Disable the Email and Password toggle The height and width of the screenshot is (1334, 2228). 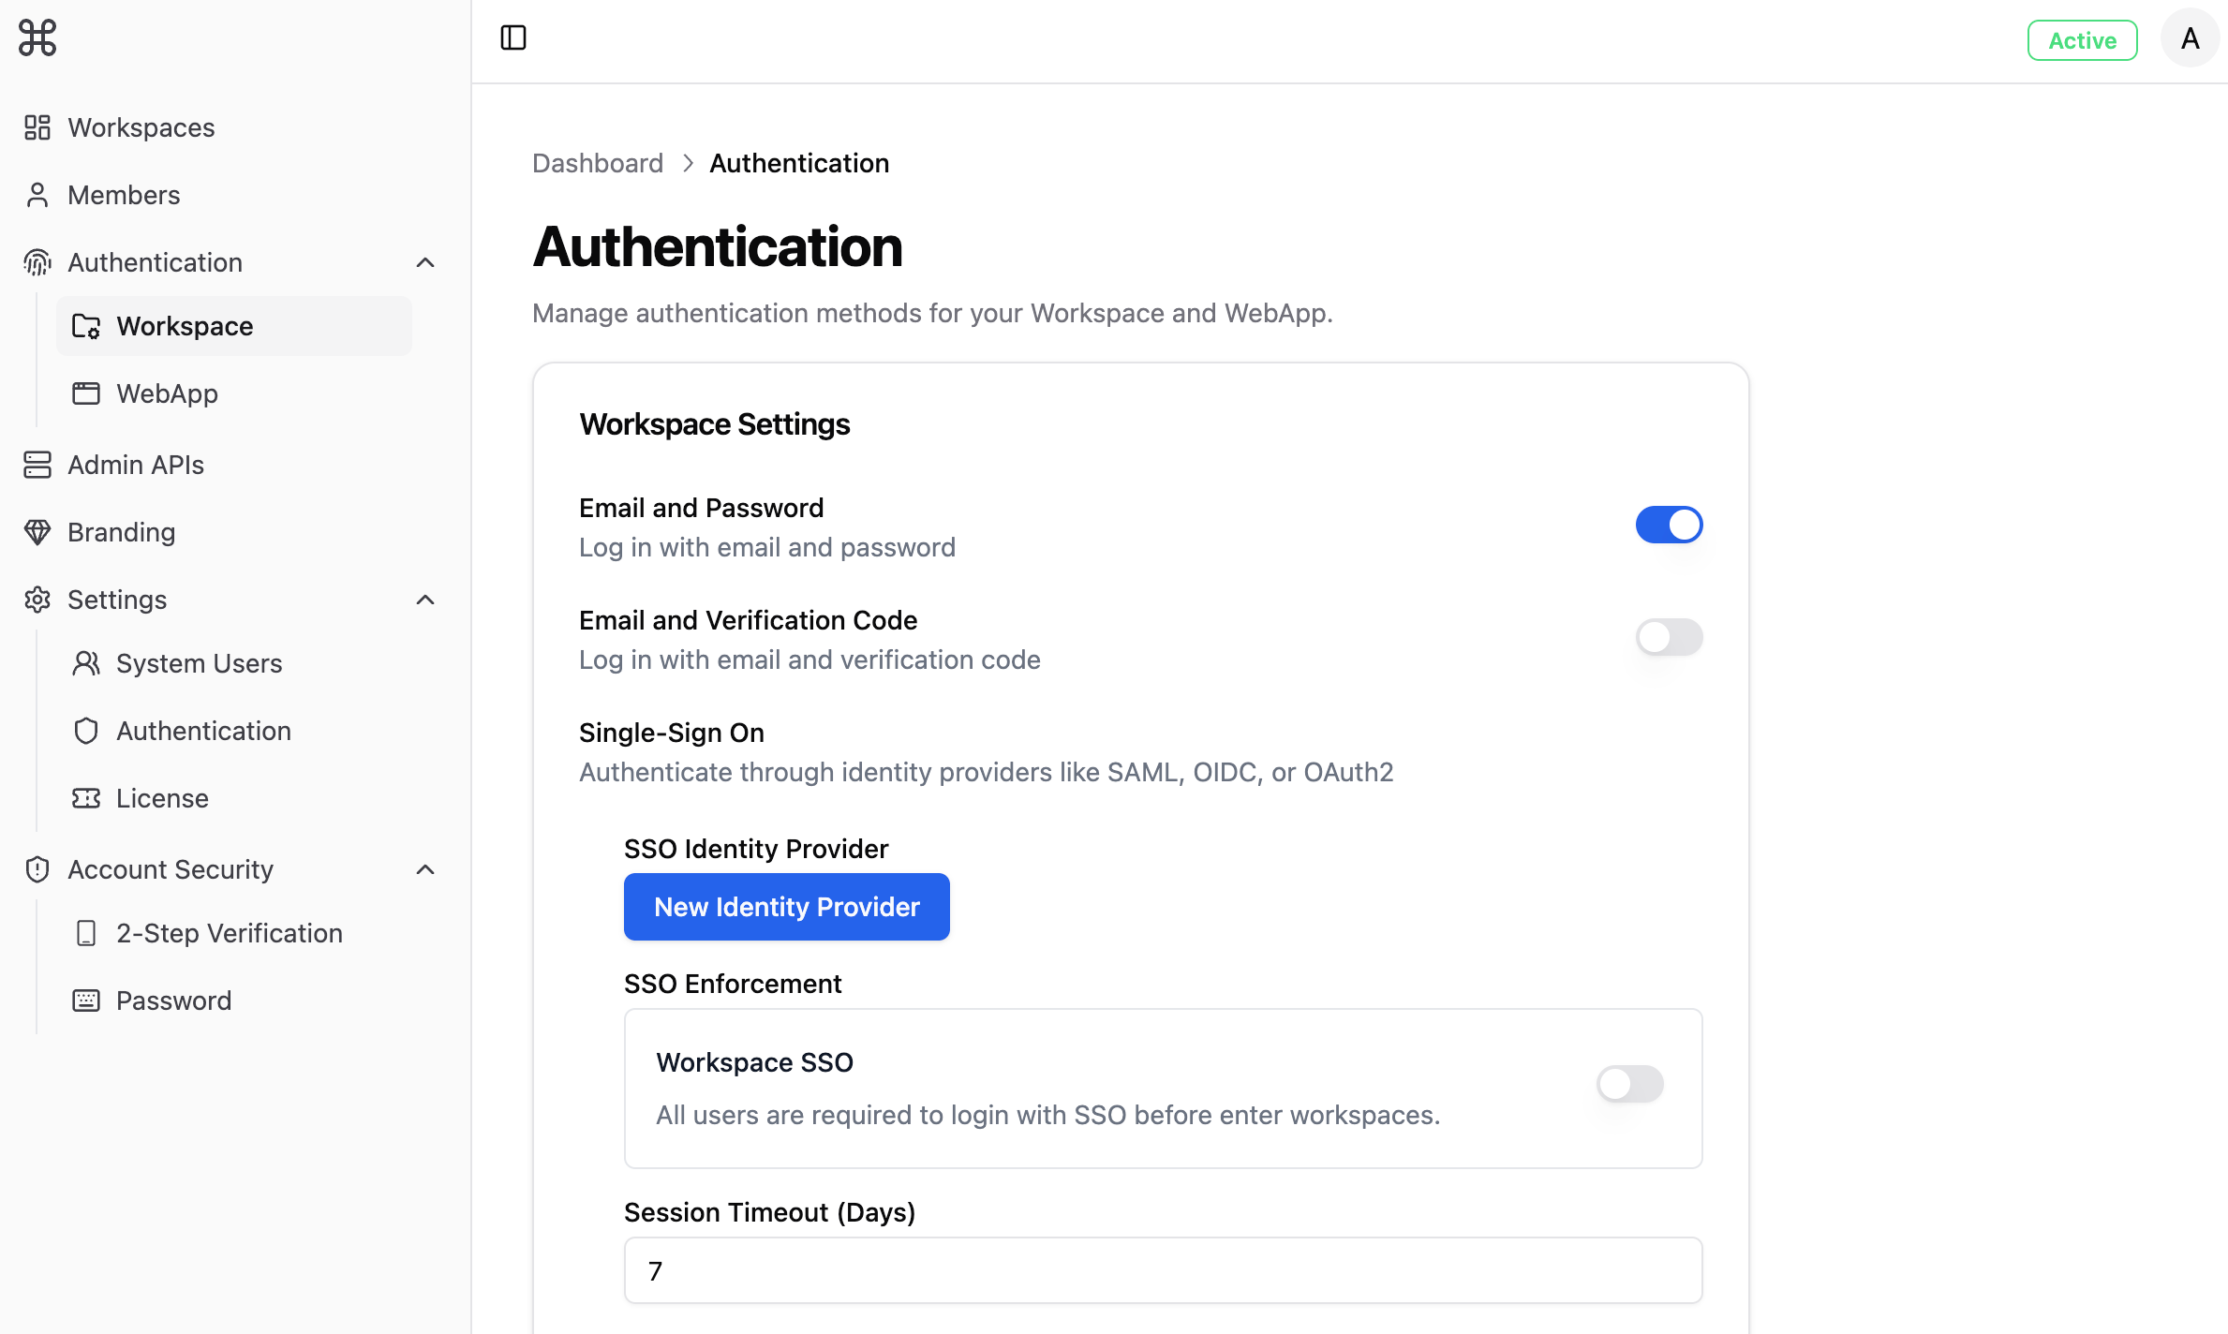pos(1669,525)
